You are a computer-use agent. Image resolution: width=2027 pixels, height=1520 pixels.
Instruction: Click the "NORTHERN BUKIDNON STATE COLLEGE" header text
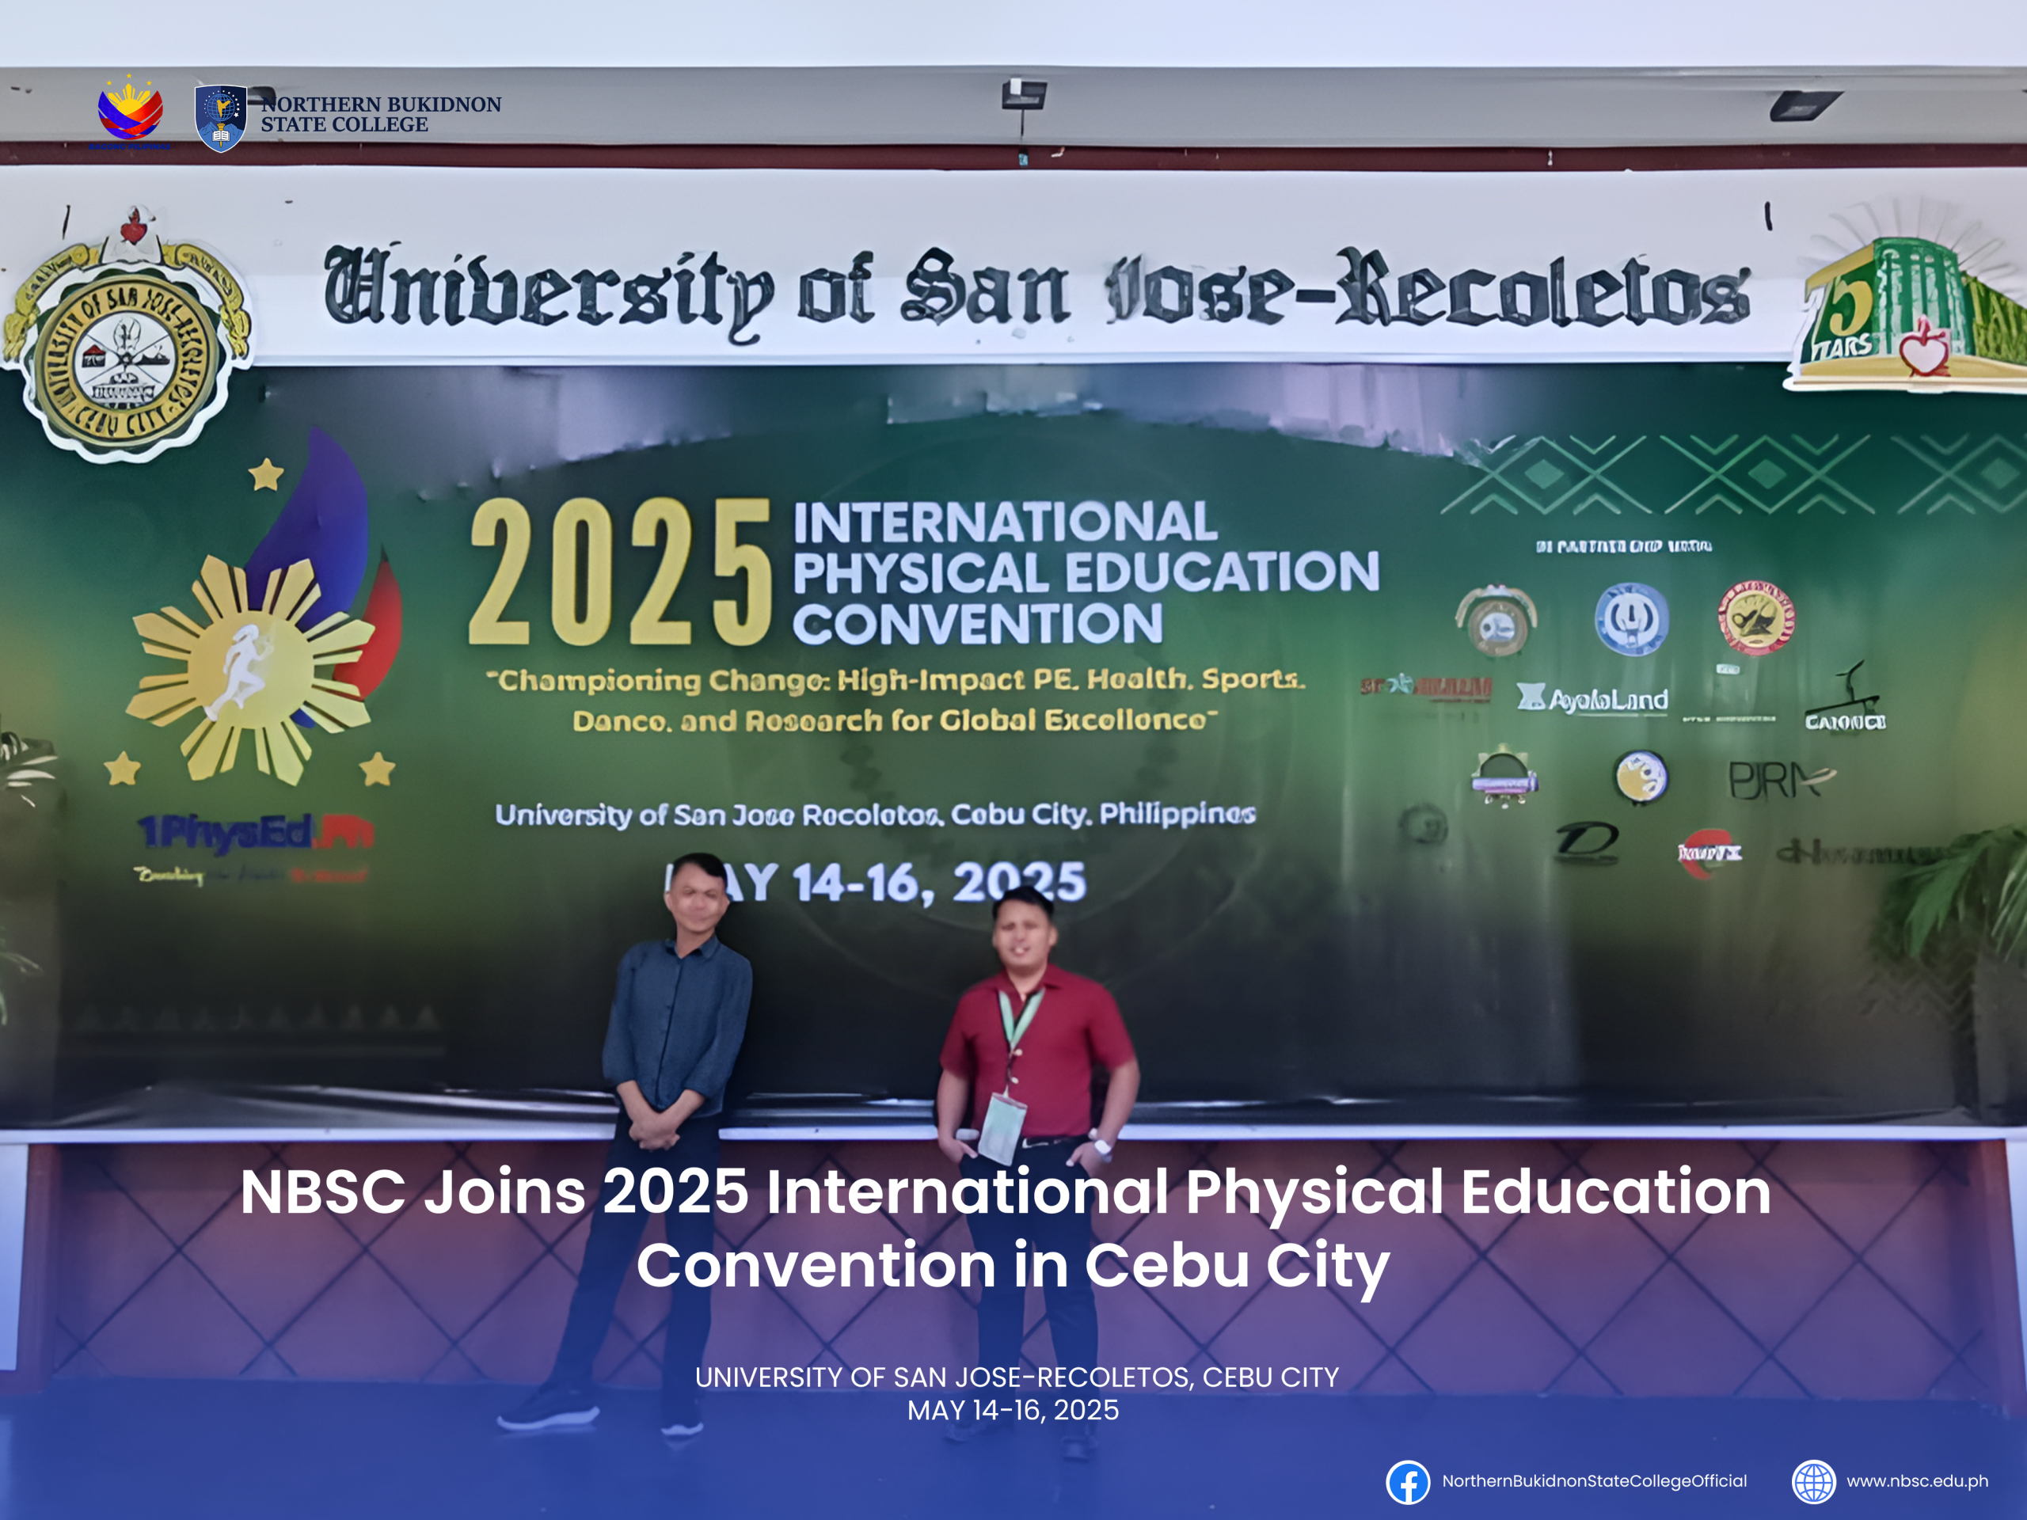(380, 115)
